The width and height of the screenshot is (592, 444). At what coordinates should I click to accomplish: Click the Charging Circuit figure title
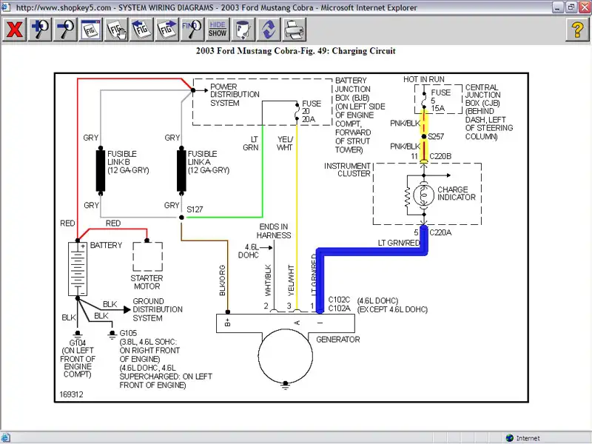coord(295,51)
